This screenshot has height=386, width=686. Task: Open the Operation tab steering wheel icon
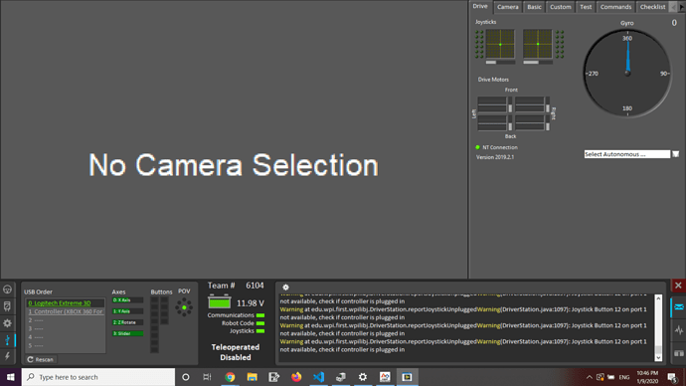click(7, 289)
